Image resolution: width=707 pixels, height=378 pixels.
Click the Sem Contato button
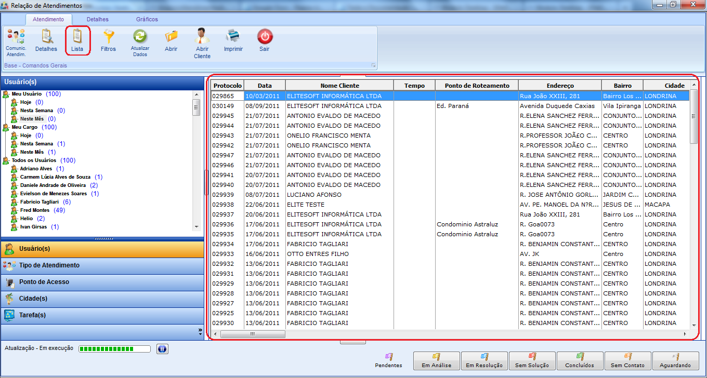[627, 360]
